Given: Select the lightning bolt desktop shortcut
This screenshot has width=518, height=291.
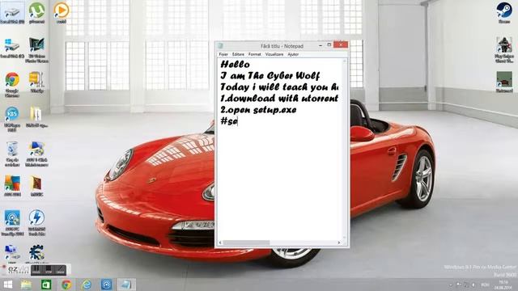Looking at the screenshot, I should [36, 223].
